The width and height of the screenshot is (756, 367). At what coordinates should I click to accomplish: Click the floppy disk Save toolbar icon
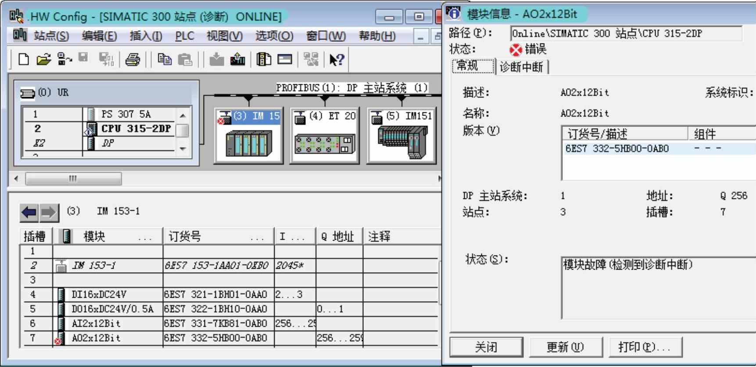[x=83, y=58]
